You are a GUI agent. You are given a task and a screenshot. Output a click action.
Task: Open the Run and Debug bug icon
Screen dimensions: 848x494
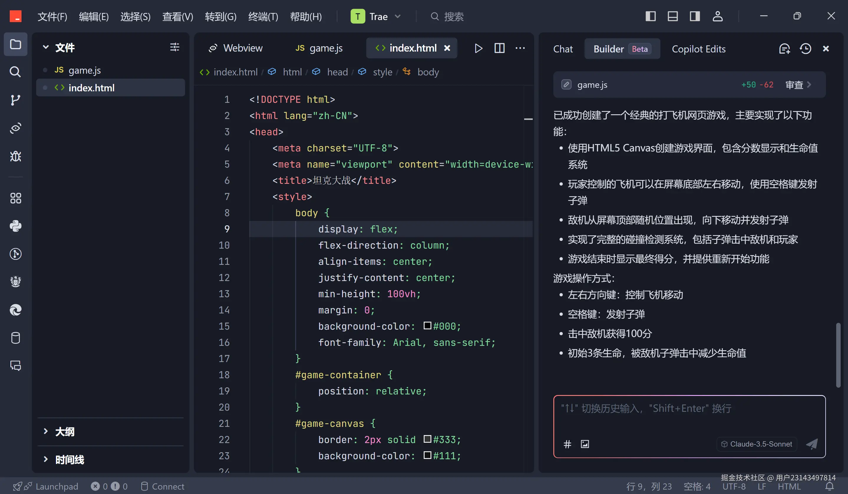[x=15, y=156]
